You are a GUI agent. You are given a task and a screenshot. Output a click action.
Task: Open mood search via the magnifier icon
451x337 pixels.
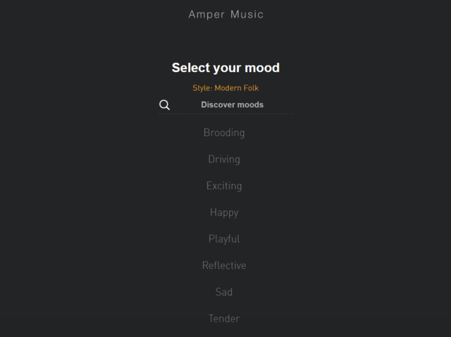click(164, 105)
